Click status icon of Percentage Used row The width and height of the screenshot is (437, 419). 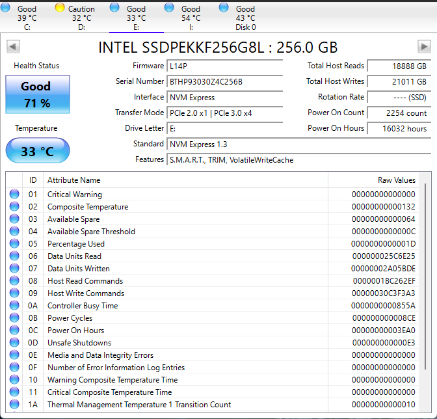coord(14,243)
